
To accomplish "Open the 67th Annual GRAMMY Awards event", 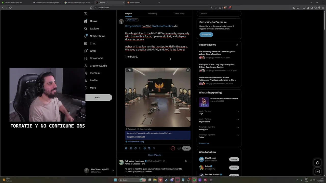I will tap(219, 102).
